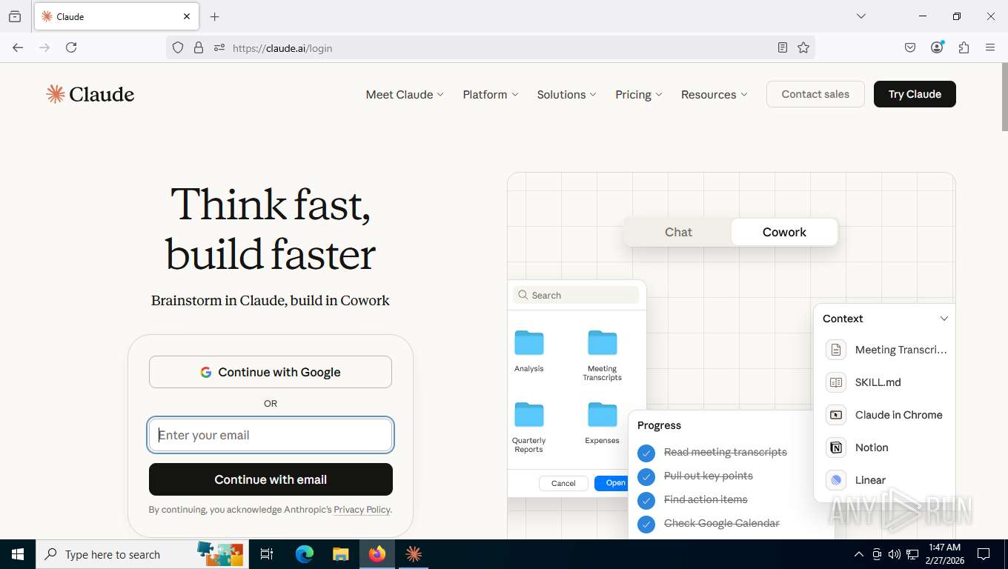Open the Claude app taskbar icon
The image size is (1008, 569).
(414, 554)
